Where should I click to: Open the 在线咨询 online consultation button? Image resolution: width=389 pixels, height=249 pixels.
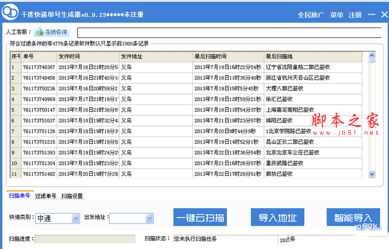pyautogui.click(x=52, y=32)
